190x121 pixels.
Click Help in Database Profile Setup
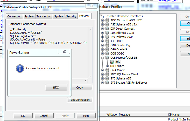pyautogui.click(x=86, y=116)
